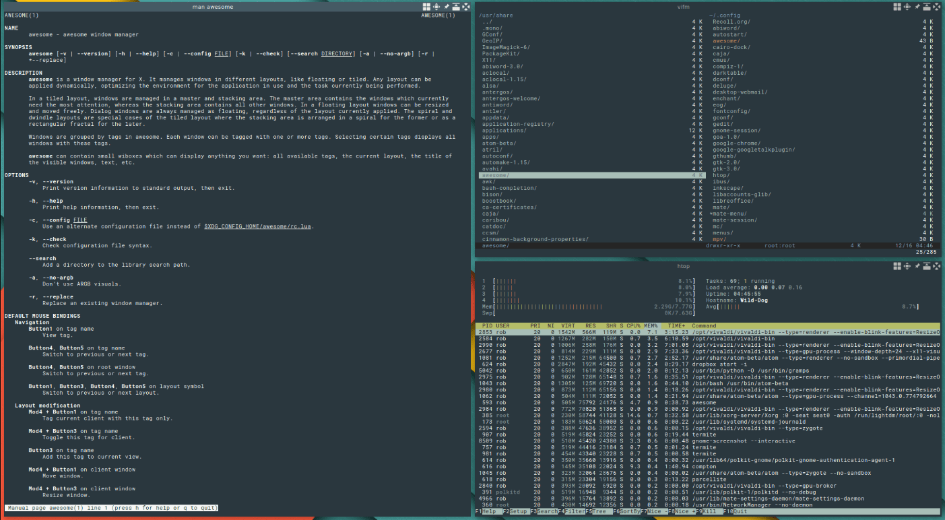The height and width of the screenshot is (520, 945).
Task: Select compton process row in htop
Action: tap(707, 467)
